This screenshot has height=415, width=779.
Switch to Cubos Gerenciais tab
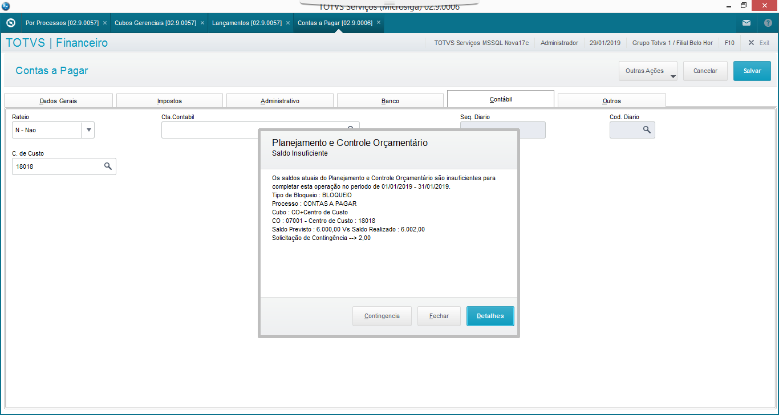[155, 23]
